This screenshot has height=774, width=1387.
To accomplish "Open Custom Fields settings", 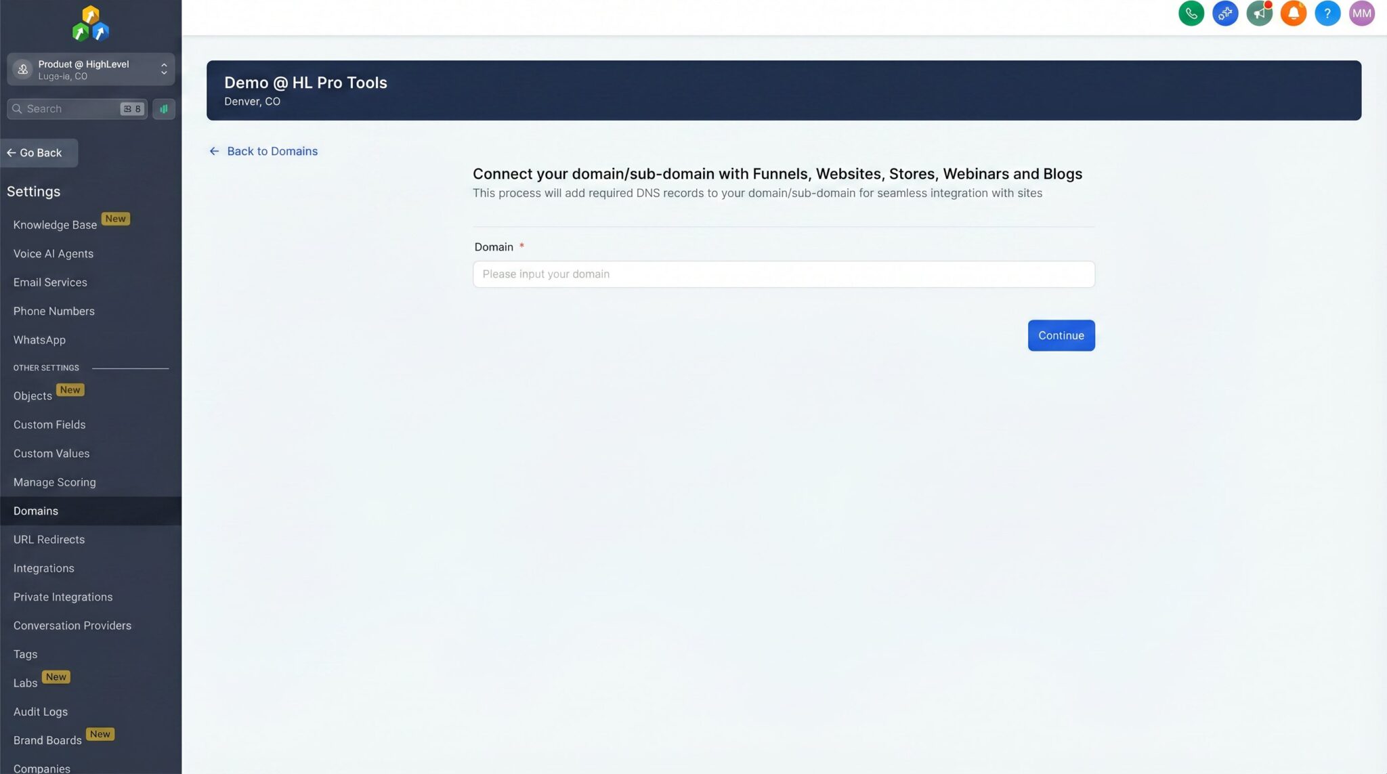I will click(49, 425).
